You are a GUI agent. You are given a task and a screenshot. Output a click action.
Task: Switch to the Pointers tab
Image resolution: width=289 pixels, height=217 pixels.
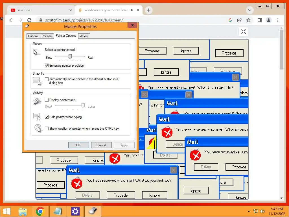click(47, 36)
